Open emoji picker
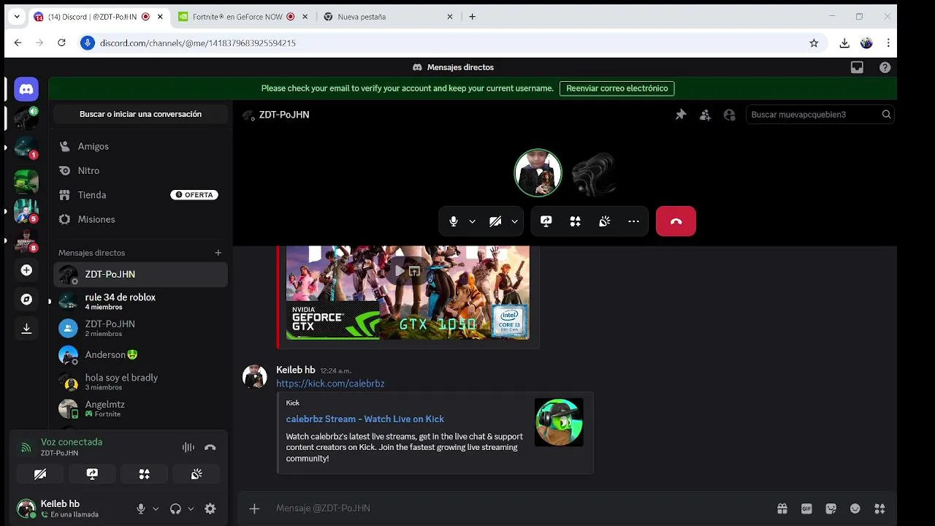The image size is (935, 526). click(x=855, y=508)
